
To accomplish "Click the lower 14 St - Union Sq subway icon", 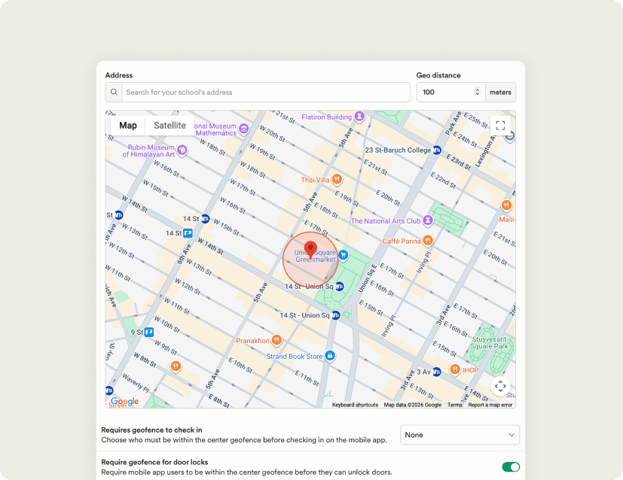I will coord(336,315).
